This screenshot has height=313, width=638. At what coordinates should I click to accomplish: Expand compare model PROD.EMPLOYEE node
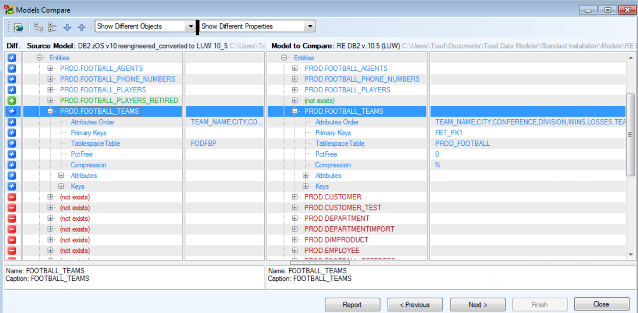tap(295, 250)
